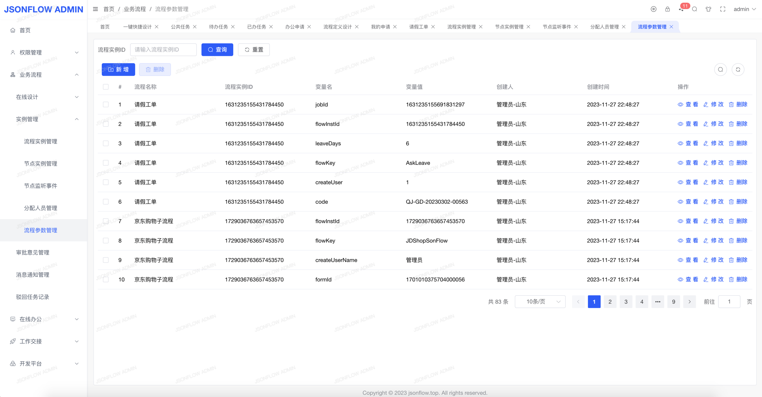Image resolution: width=762 pixels, height=397 pixels.
Task: Open 审批意见管理 in the sidebar
Action: 33,252
